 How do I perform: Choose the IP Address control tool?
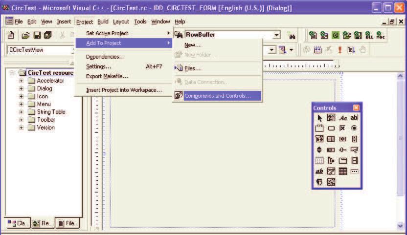[354, 171]
